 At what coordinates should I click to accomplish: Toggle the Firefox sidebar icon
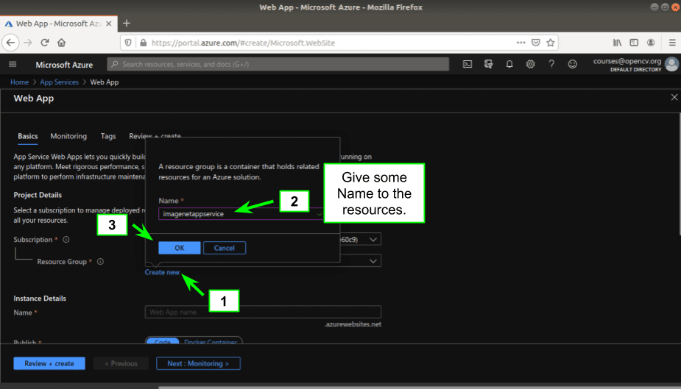click(634, 43)
